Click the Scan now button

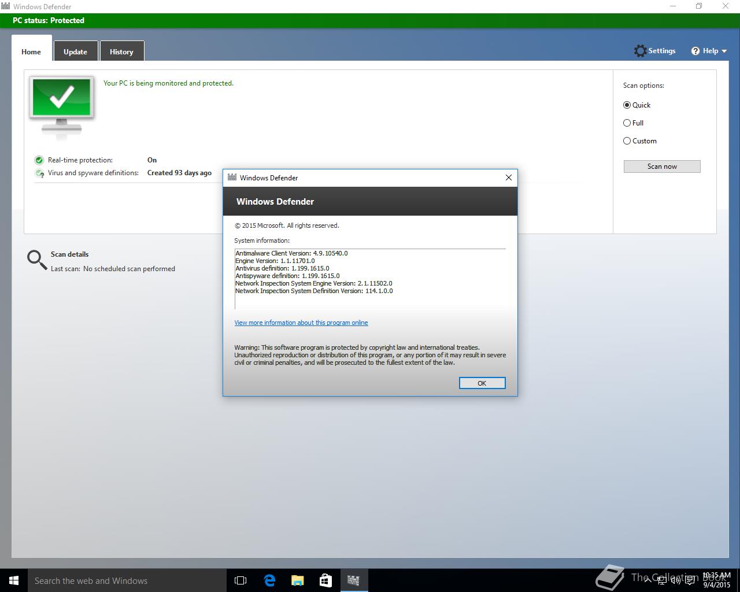[662, 166]
